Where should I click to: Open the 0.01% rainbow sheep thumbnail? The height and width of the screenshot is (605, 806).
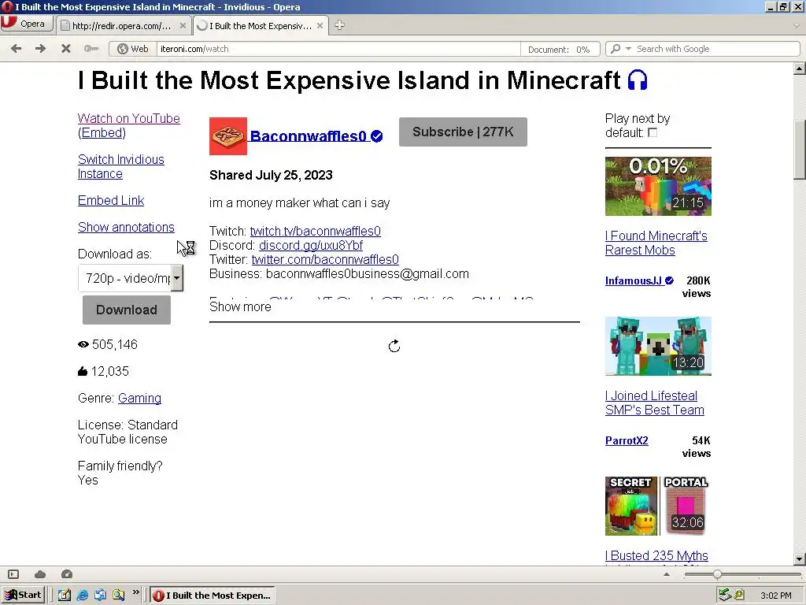[658, 186]
